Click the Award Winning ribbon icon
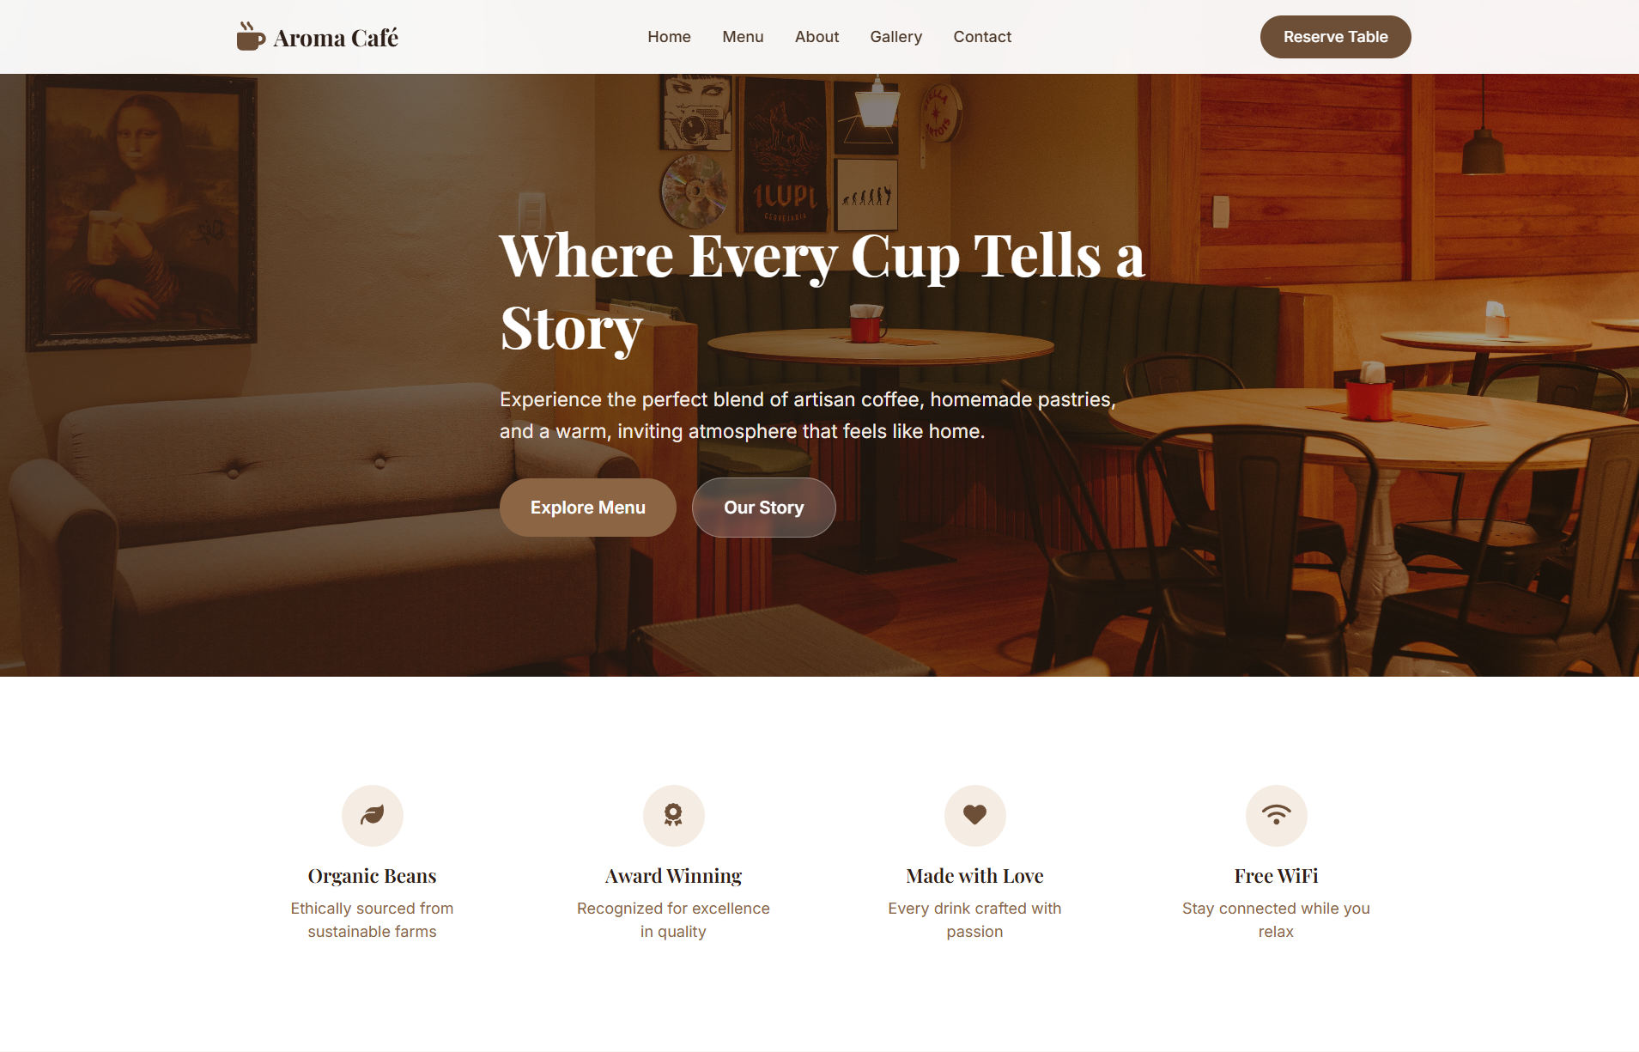 [x=674, y=815]
